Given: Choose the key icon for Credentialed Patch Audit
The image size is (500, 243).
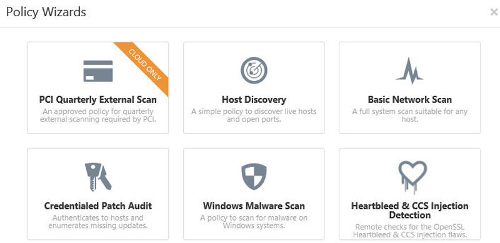Looking at the screenshot, I should tap(98, 177).
